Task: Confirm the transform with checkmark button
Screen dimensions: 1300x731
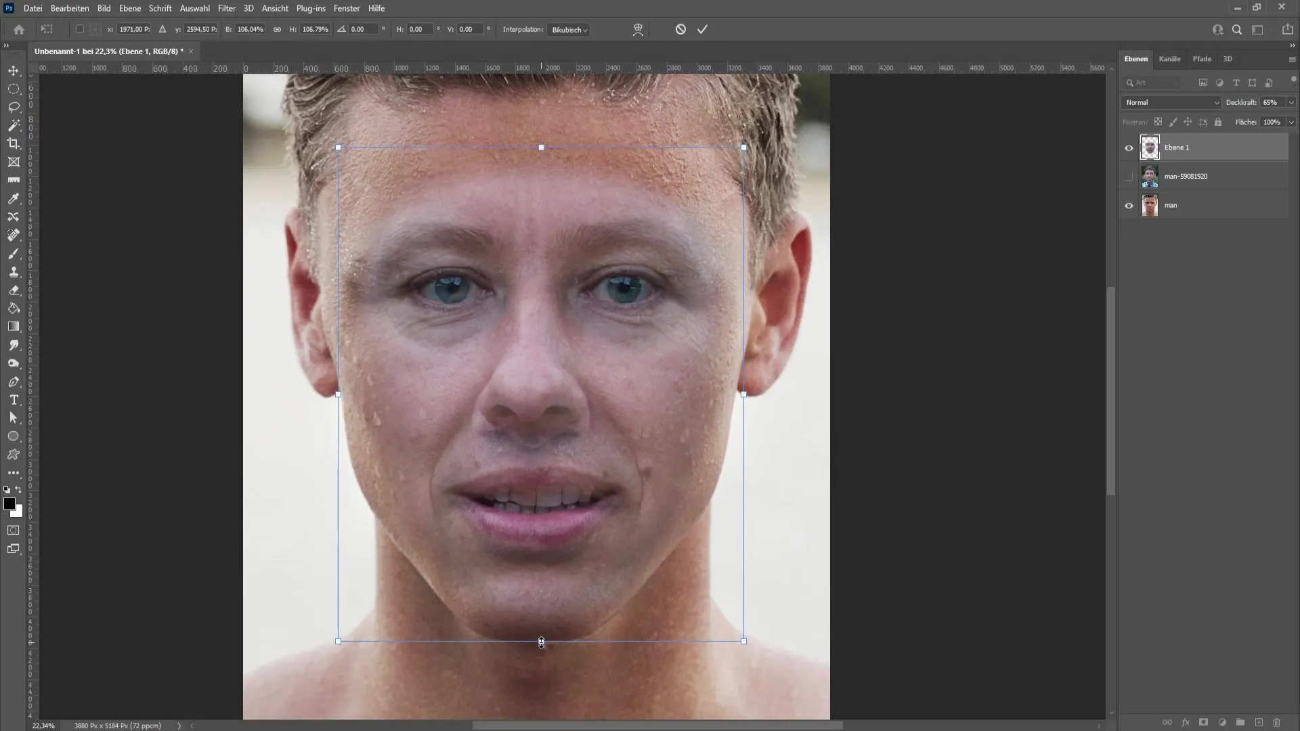Action: point(701,28)
